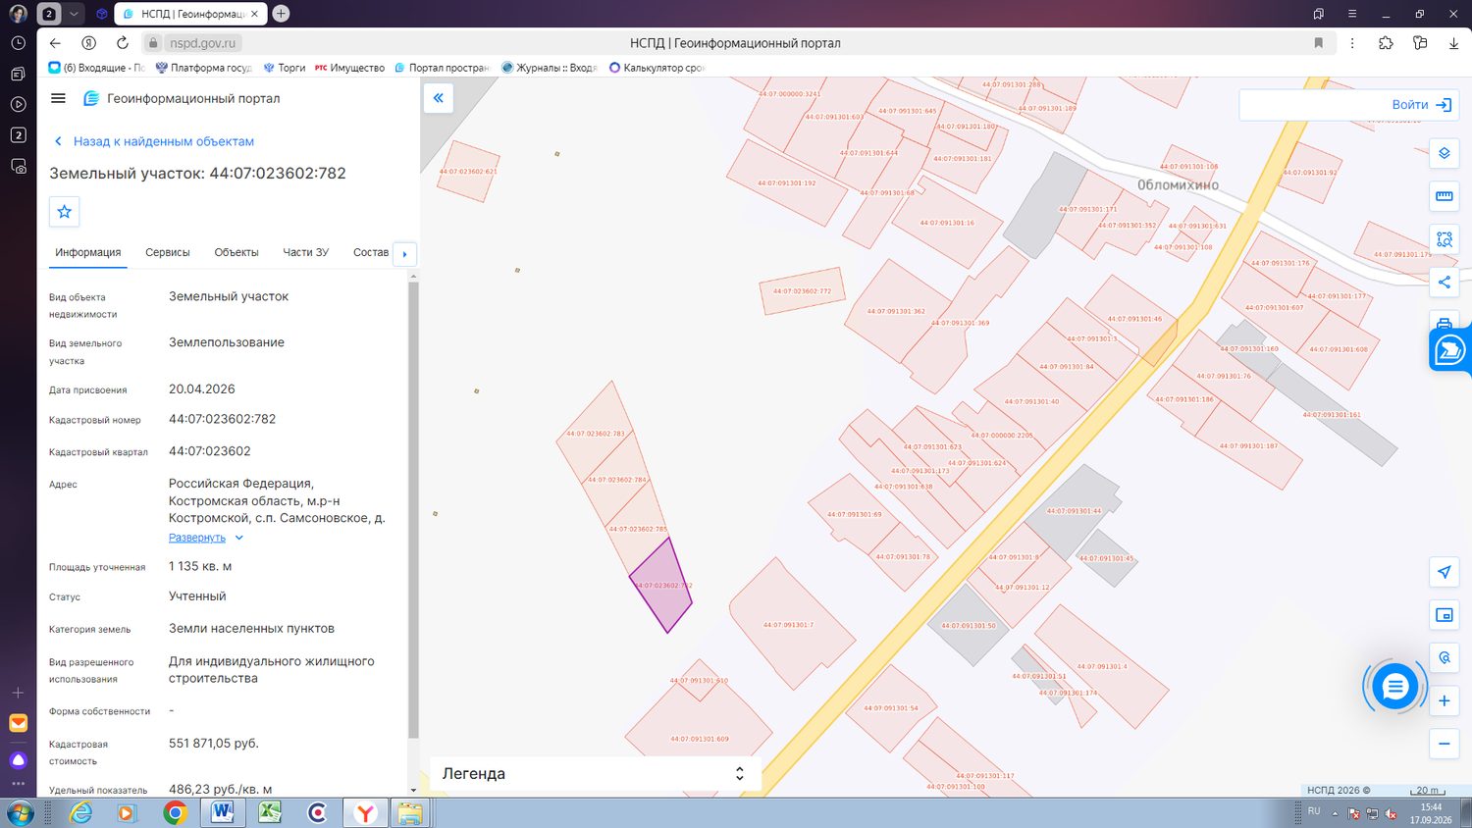
Task: Open Калькулятор bookmark in bookmarks bar
Action: [657, 68]
